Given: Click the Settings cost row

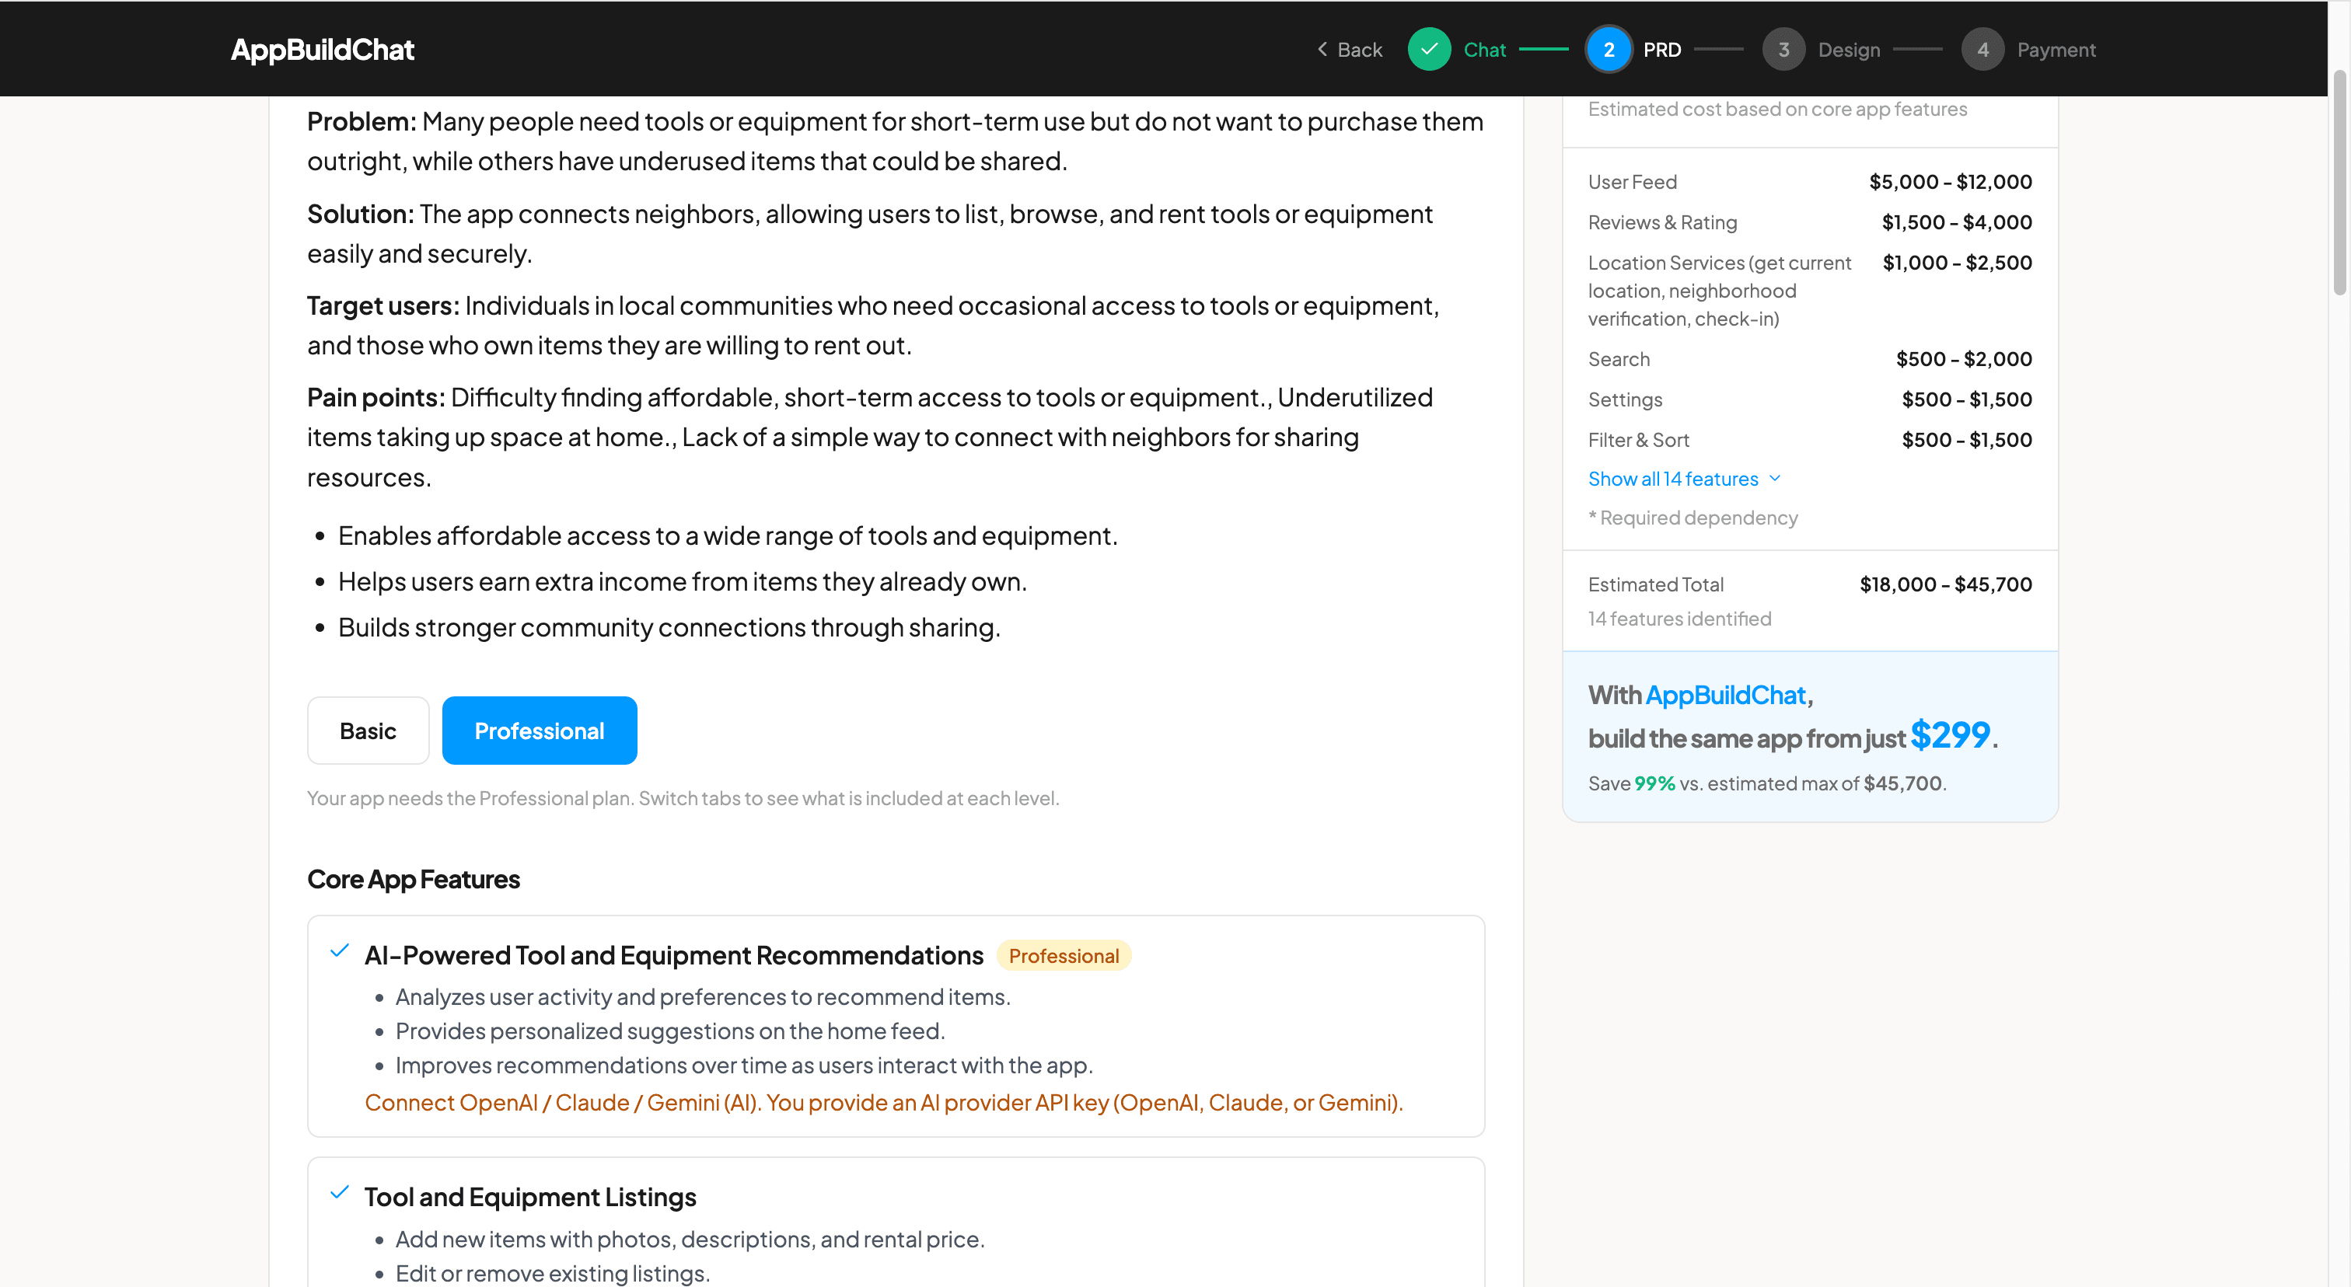Looking at the screenshot, I should tap(1810, 399).
